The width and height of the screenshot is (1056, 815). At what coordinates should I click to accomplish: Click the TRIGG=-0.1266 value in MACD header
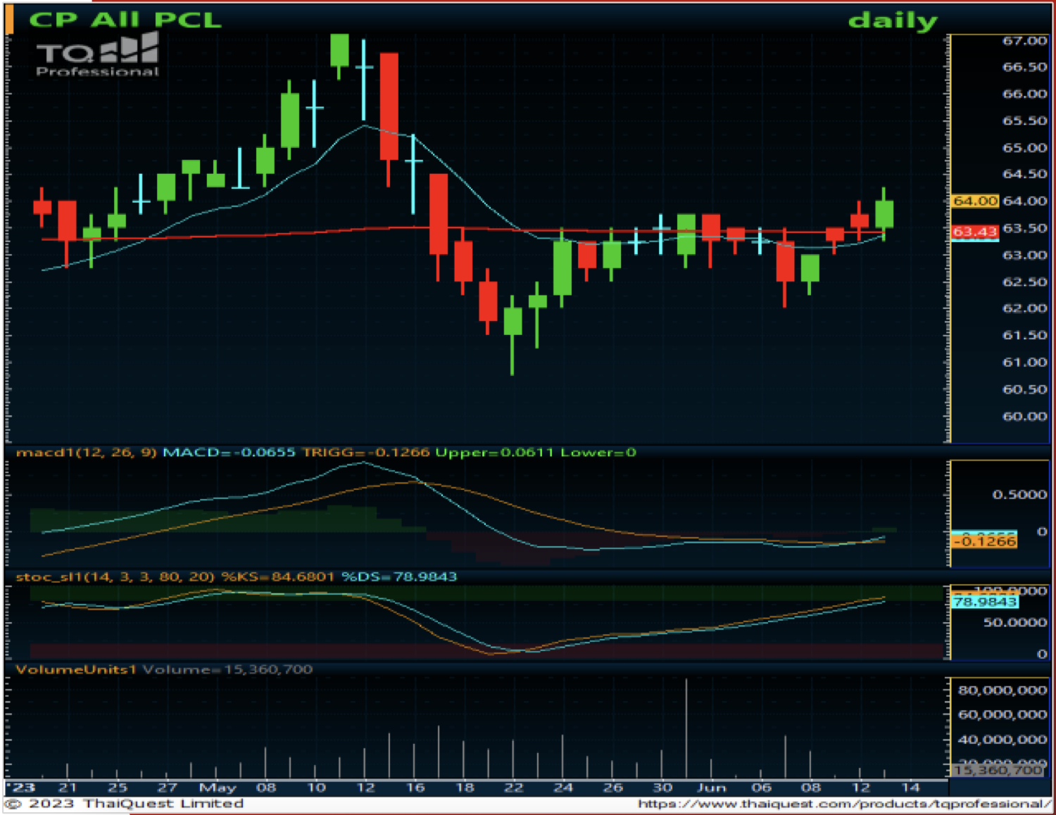click(365, 453)
